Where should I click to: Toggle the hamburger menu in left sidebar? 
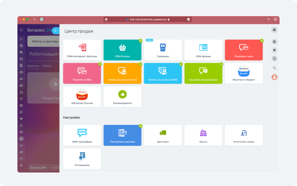point(21,30)
